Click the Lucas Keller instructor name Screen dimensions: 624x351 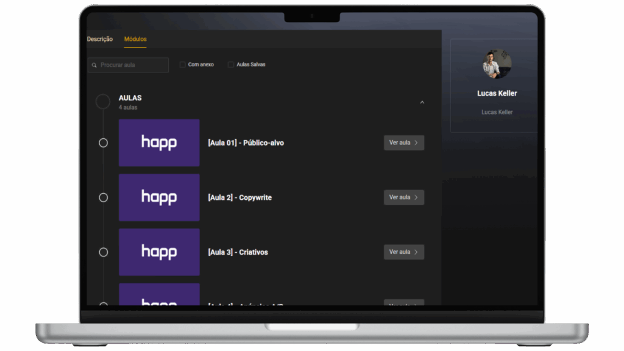tap(497, 93)
